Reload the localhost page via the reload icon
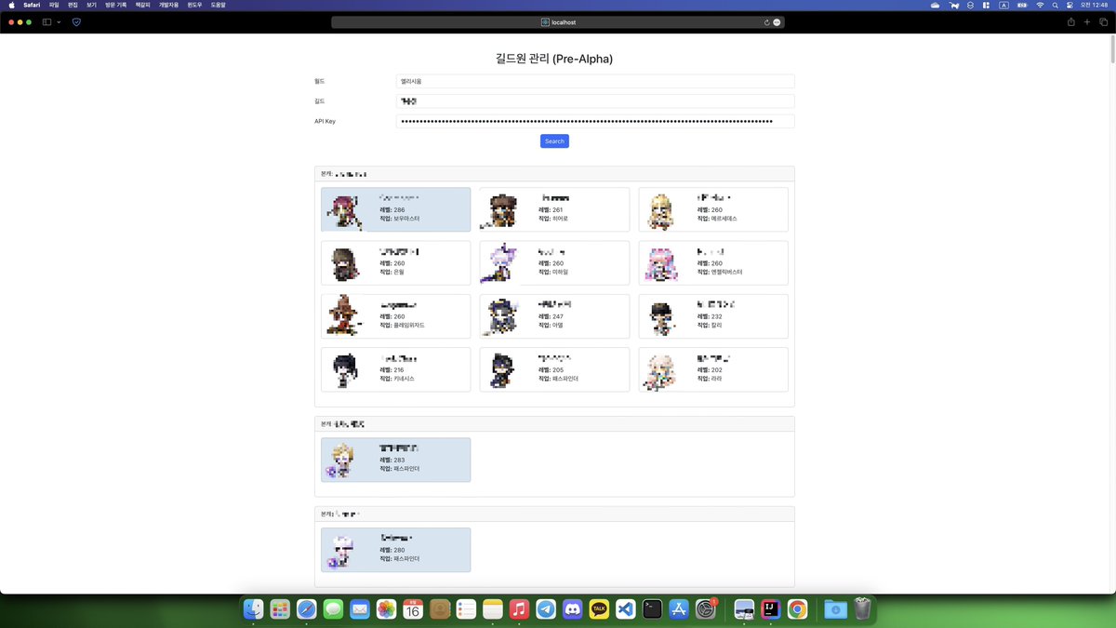 click(x=765, y=22)
